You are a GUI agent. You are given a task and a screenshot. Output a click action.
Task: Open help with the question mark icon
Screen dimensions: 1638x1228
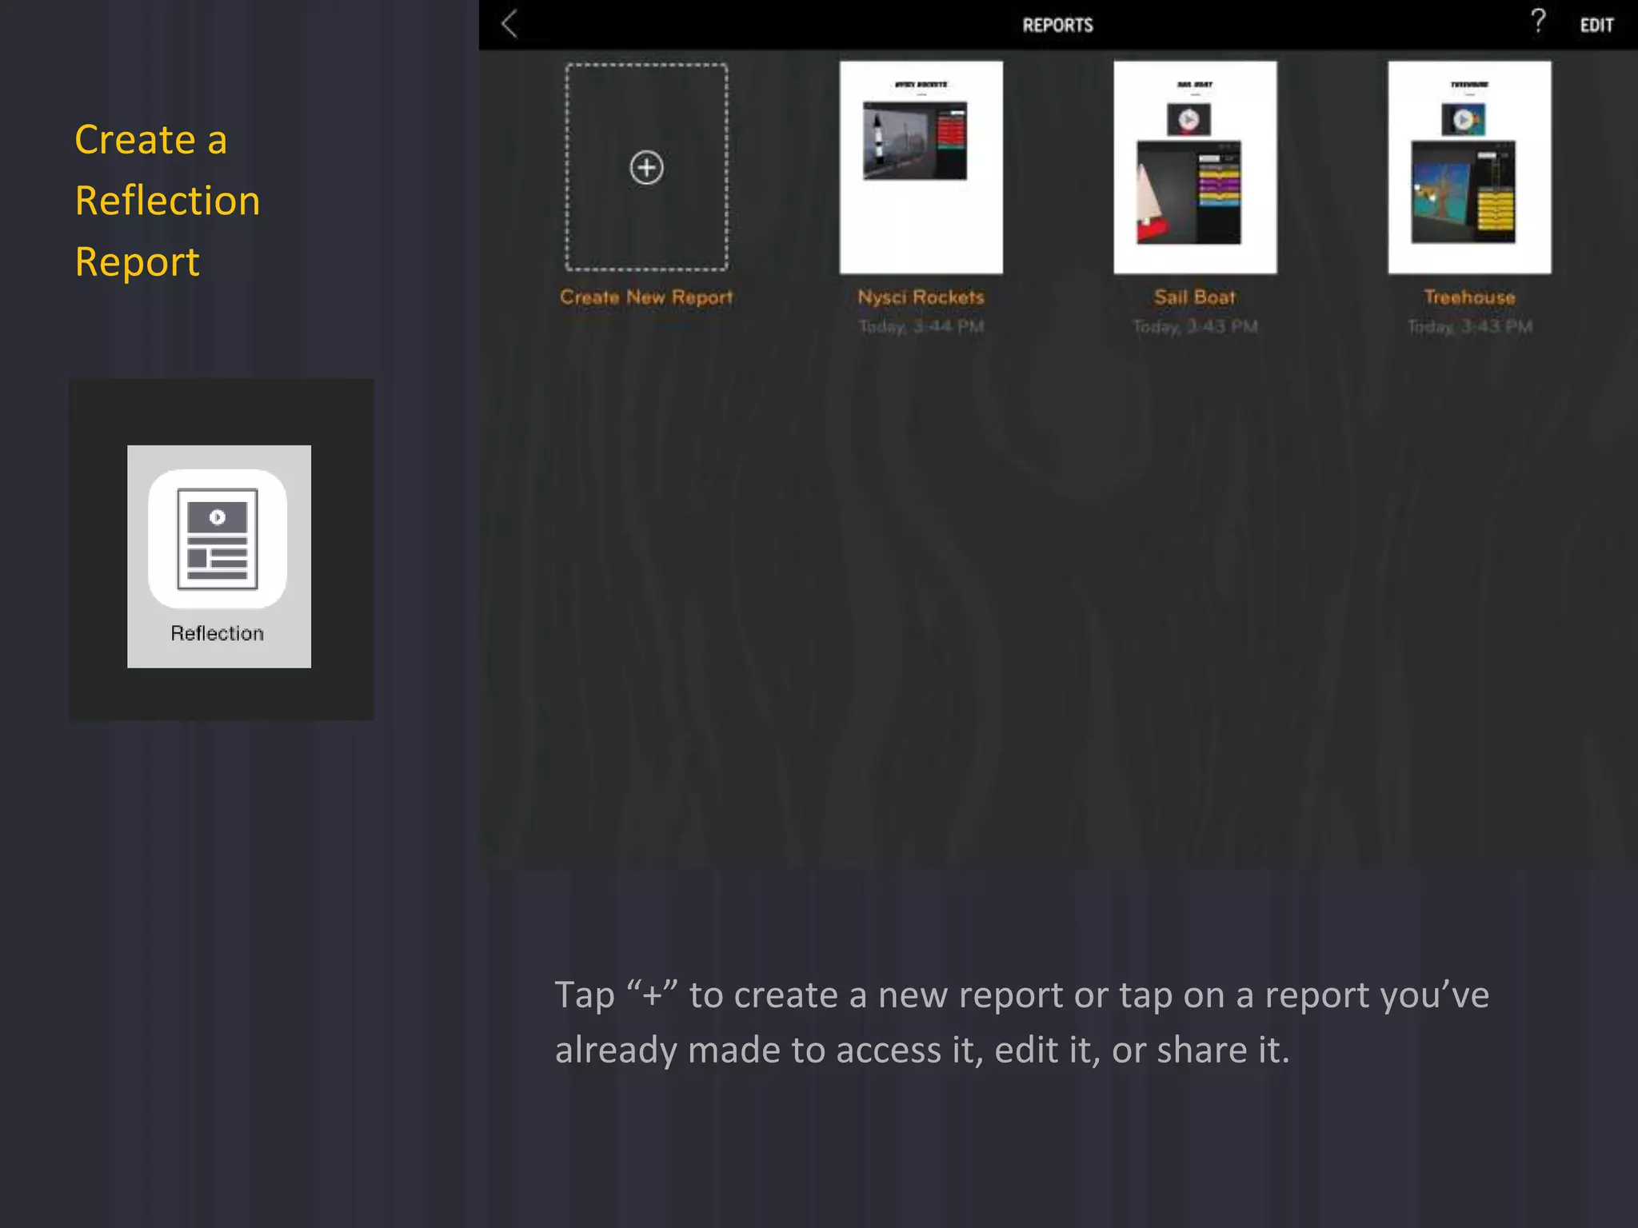point(1538,22)
